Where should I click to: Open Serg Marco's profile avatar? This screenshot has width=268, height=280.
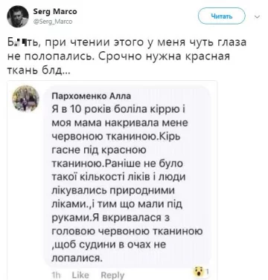[18, 16]
